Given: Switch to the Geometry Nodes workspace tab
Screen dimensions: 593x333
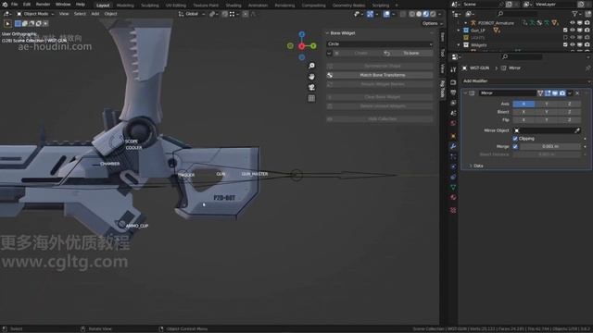Looking at the screenshot, I should pos(348,6).
